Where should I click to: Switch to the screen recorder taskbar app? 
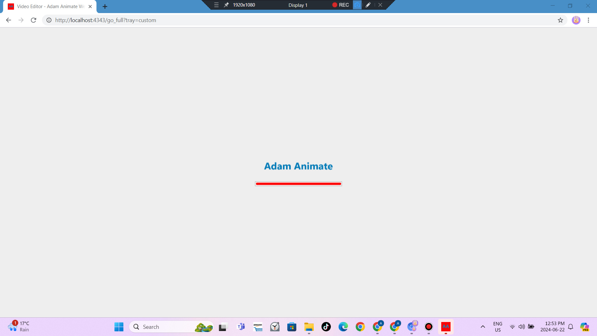click(x=429, y=327)
